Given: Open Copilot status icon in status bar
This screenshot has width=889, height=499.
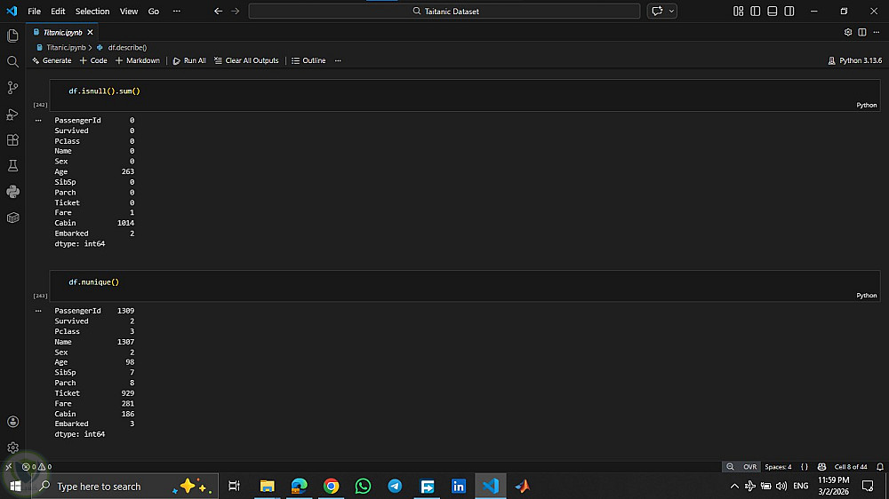Looking at the screenshot, I should tap(821, 467).
